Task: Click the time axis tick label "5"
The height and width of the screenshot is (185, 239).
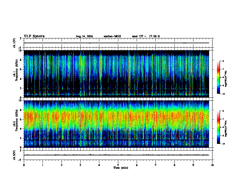Action: [x=118, y=165]
